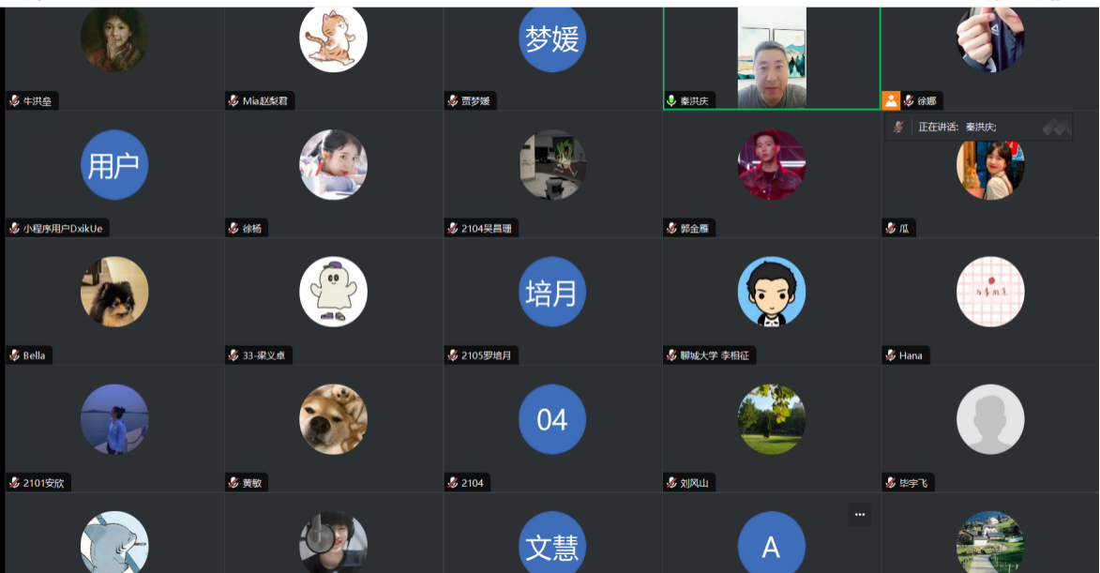
Task: Click the 正在讲话: 秦洪庆 speaking indicator
Action: point(978,127)
